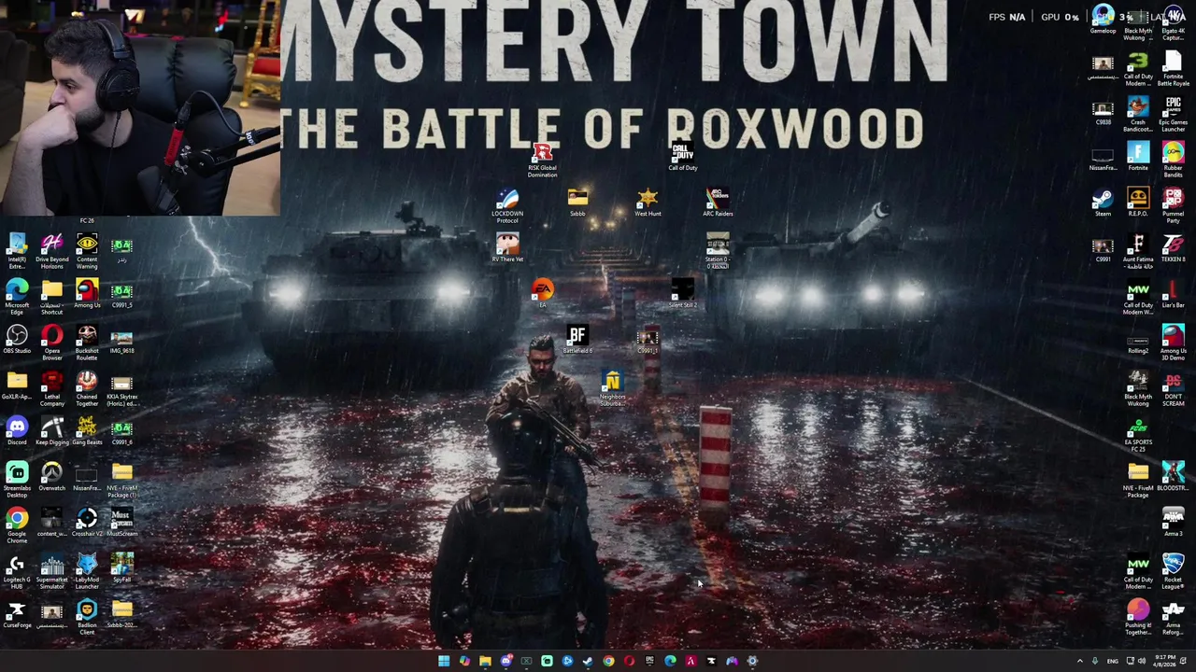1196x672 pixels.
Task: Open the Steam desktop shortcut on the right
Action: pyautogui.click(x=1103, y=203)
